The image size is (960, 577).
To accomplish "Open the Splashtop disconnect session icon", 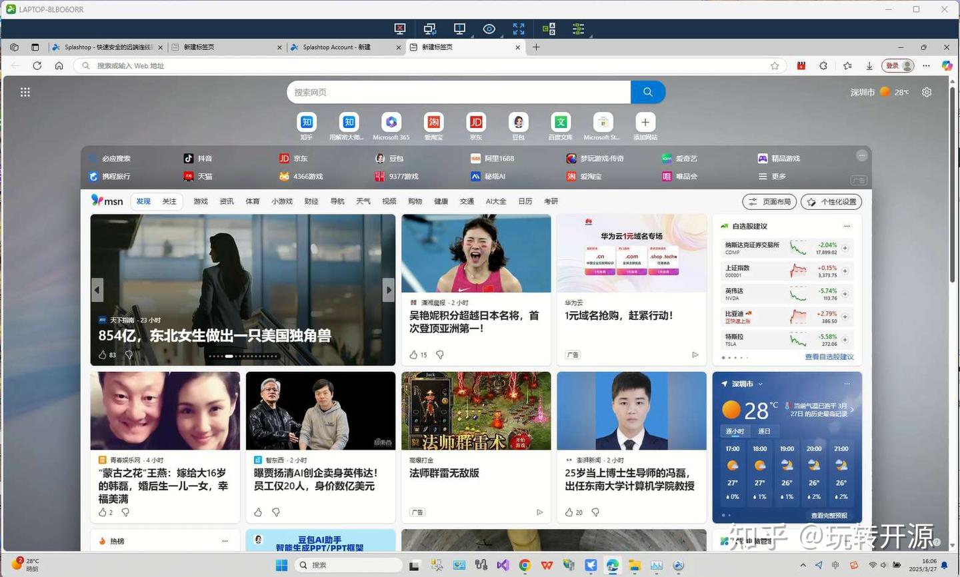I will point(399,29).
